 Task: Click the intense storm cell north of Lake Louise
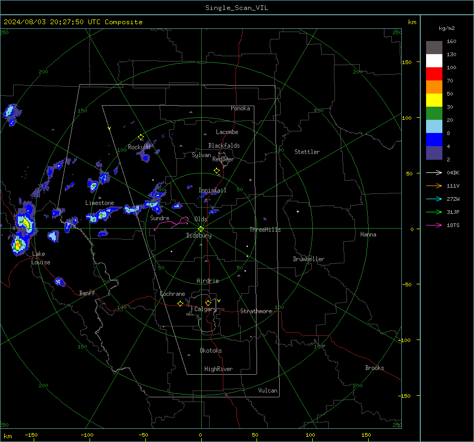25,222
